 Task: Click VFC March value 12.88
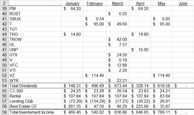(118, 65)
